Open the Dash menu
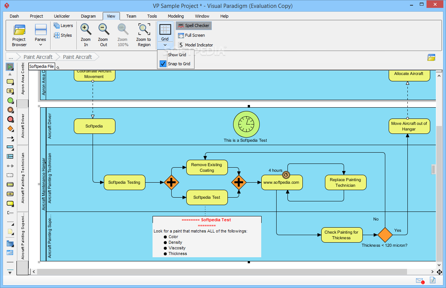 tap(14, 16)
